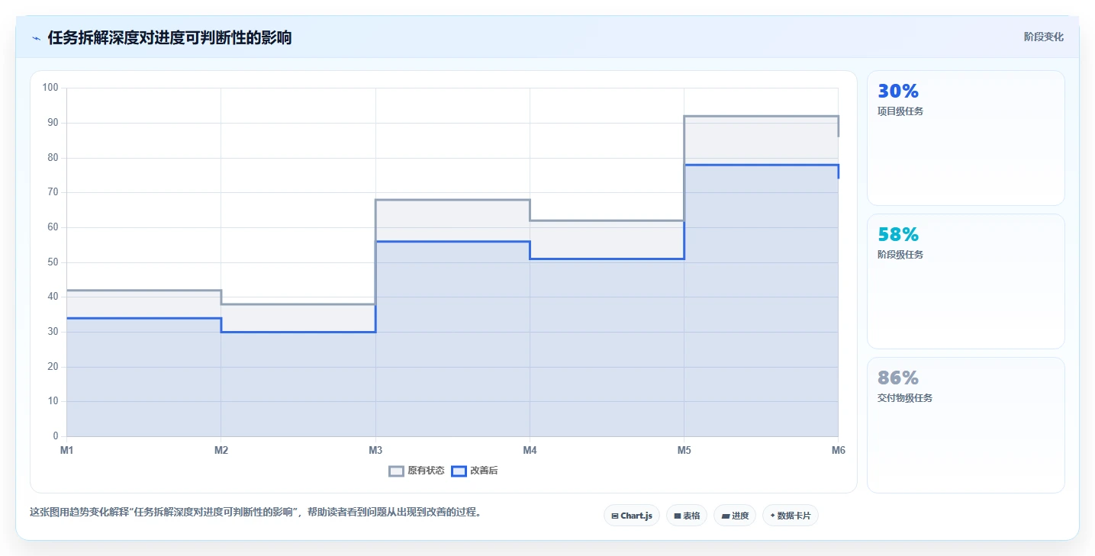Viewport: 1095px width, 556px height.
Task: Open the 58% 阶段级任务 card
Action: pos(965,281)
